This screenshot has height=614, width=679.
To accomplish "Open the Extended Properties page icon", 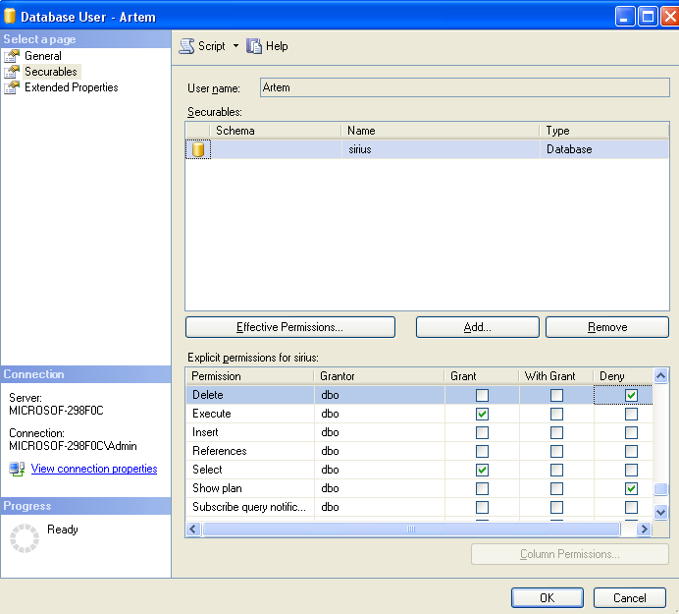I will click(12, 87).
